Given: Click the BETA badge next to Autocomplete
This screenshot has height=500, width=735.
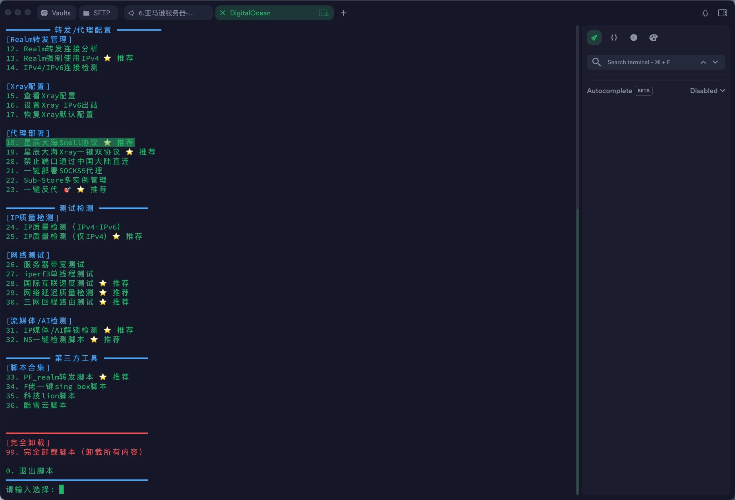Looking at the screenshot, I should coord(643,91).
